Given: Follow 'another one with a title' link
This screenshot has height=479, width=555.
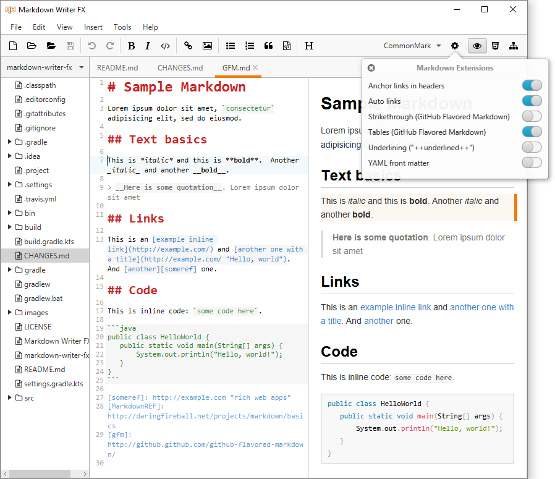Looking at the screenshot, I should [x=481, y=307].
